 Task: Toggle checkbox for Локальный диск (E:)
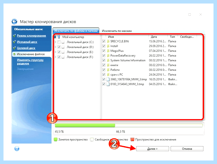tap(59, 52)
